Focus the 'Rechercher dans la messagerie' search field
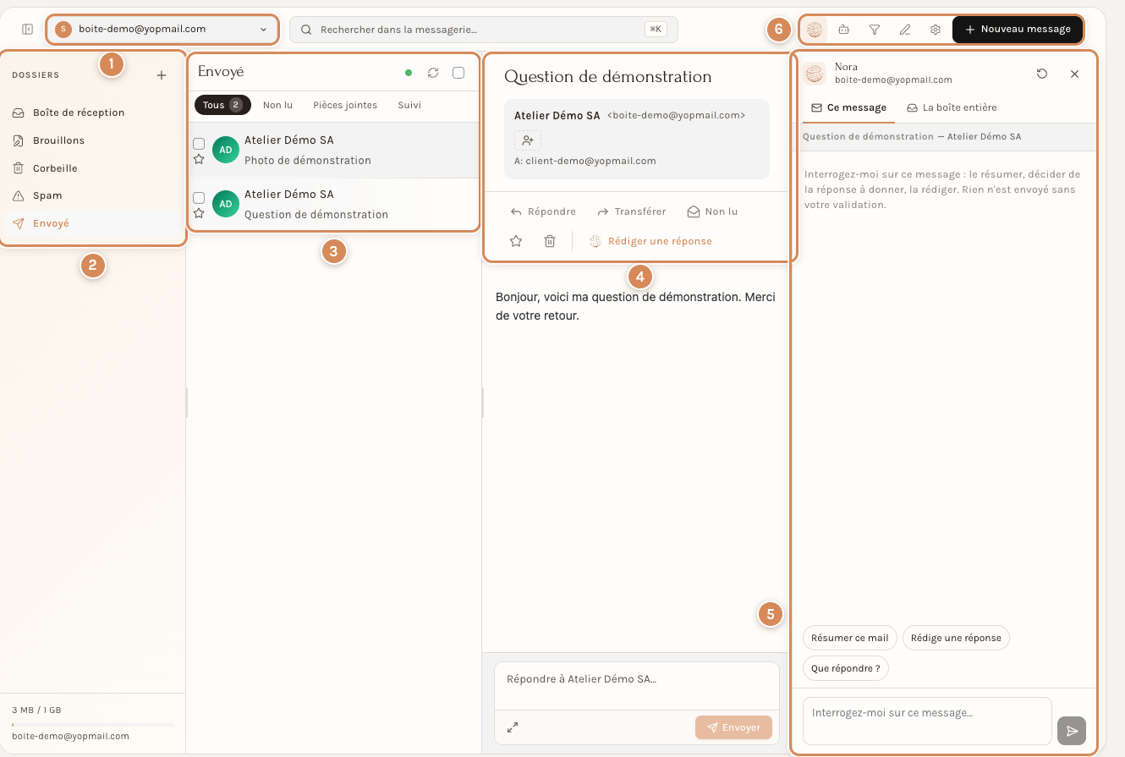Viewport: 1125px width, 757px height. [x=484, y=29]
